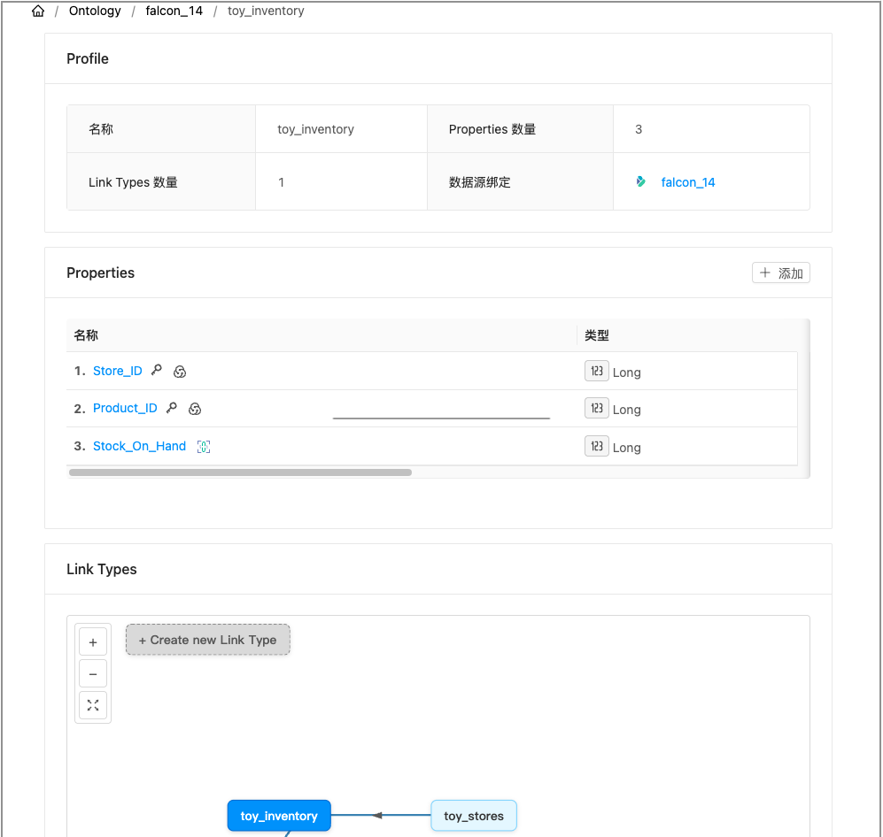Open the Store_ID property

[x=117, y=371]
